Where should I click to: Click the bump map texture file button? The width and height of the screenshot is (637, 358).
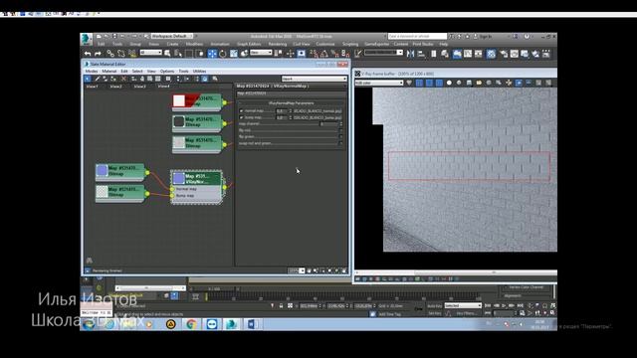[318, 117]
